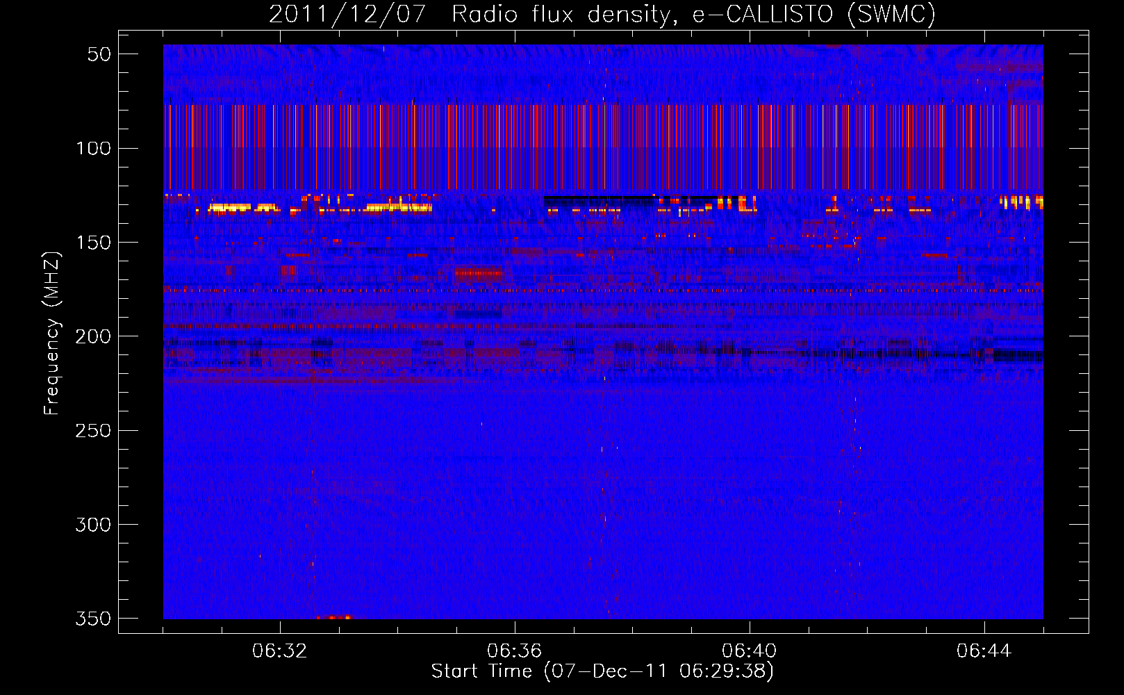Click the 06:44 time tick label

tap(984, 651)
